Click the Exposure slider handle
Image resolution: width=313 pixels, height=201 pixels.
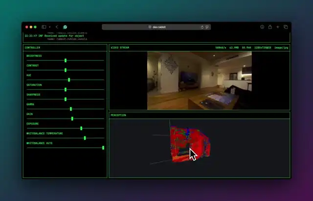81,128
